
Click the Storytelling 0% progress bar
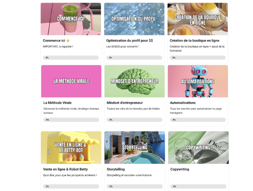[135, 186]
